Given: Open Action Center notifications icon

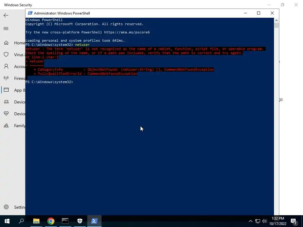Looking at the screenshot, I should 294,221.
